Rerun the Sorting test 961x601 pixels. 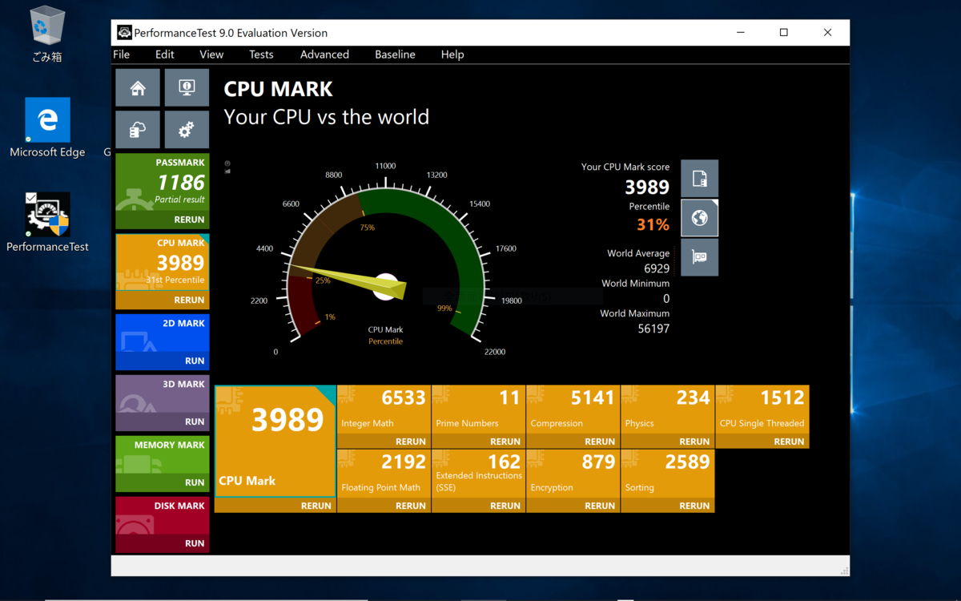(694, 506)
